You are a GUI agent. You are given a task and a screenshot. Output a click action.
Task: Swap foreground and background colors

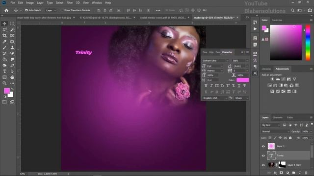12,89
